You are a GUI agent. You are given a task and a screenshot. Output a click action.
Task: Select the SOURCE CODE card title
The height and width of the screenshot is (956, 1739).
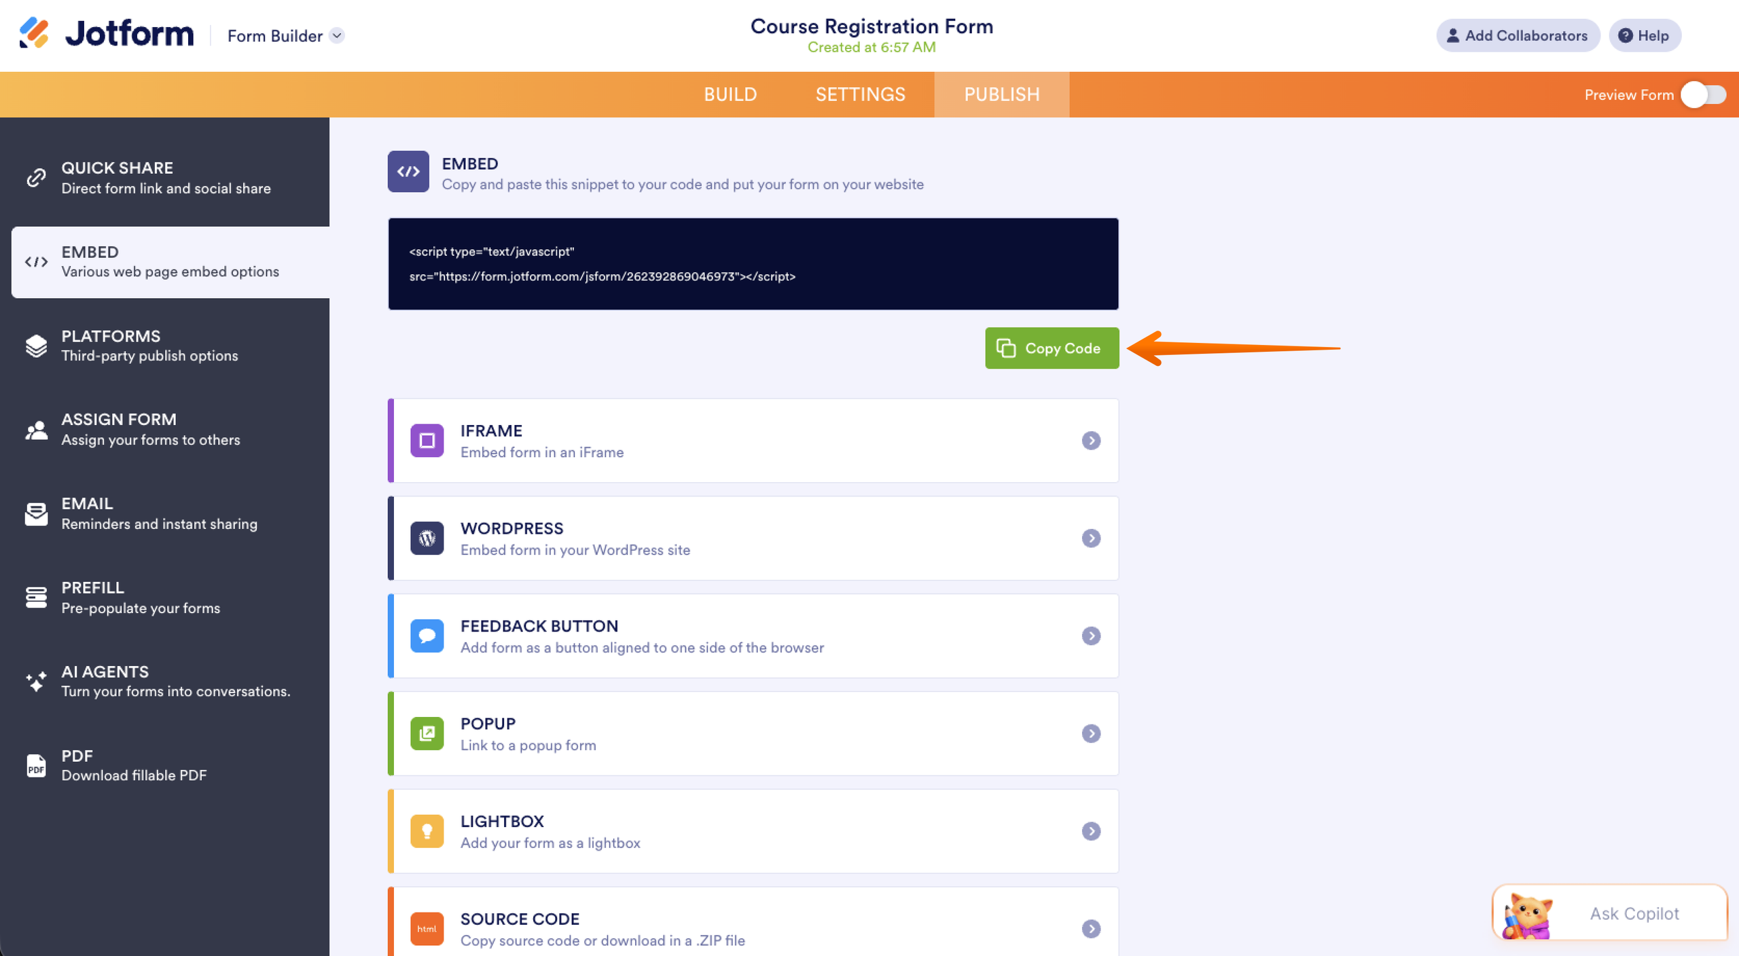coord(520,920)
